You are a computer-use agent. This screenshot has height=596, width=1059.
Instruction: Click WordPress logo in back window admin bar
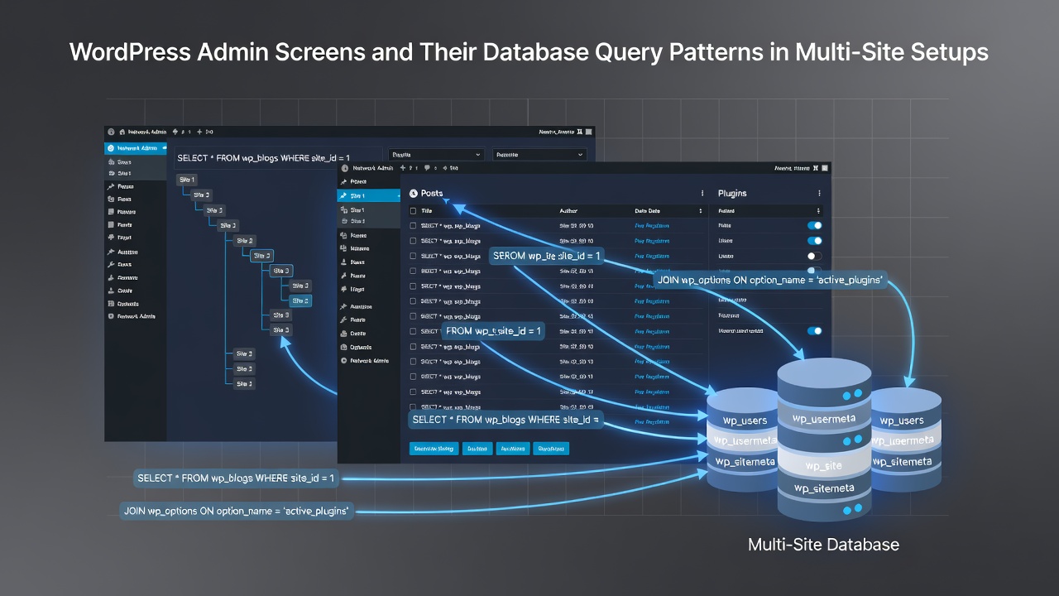(x=110, y=132)
